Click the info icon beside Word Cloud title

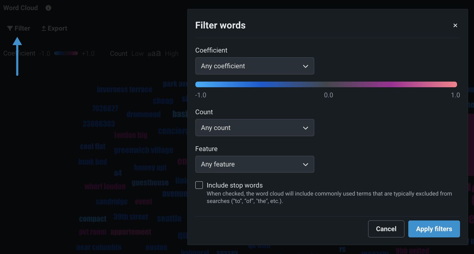point(48,8)
